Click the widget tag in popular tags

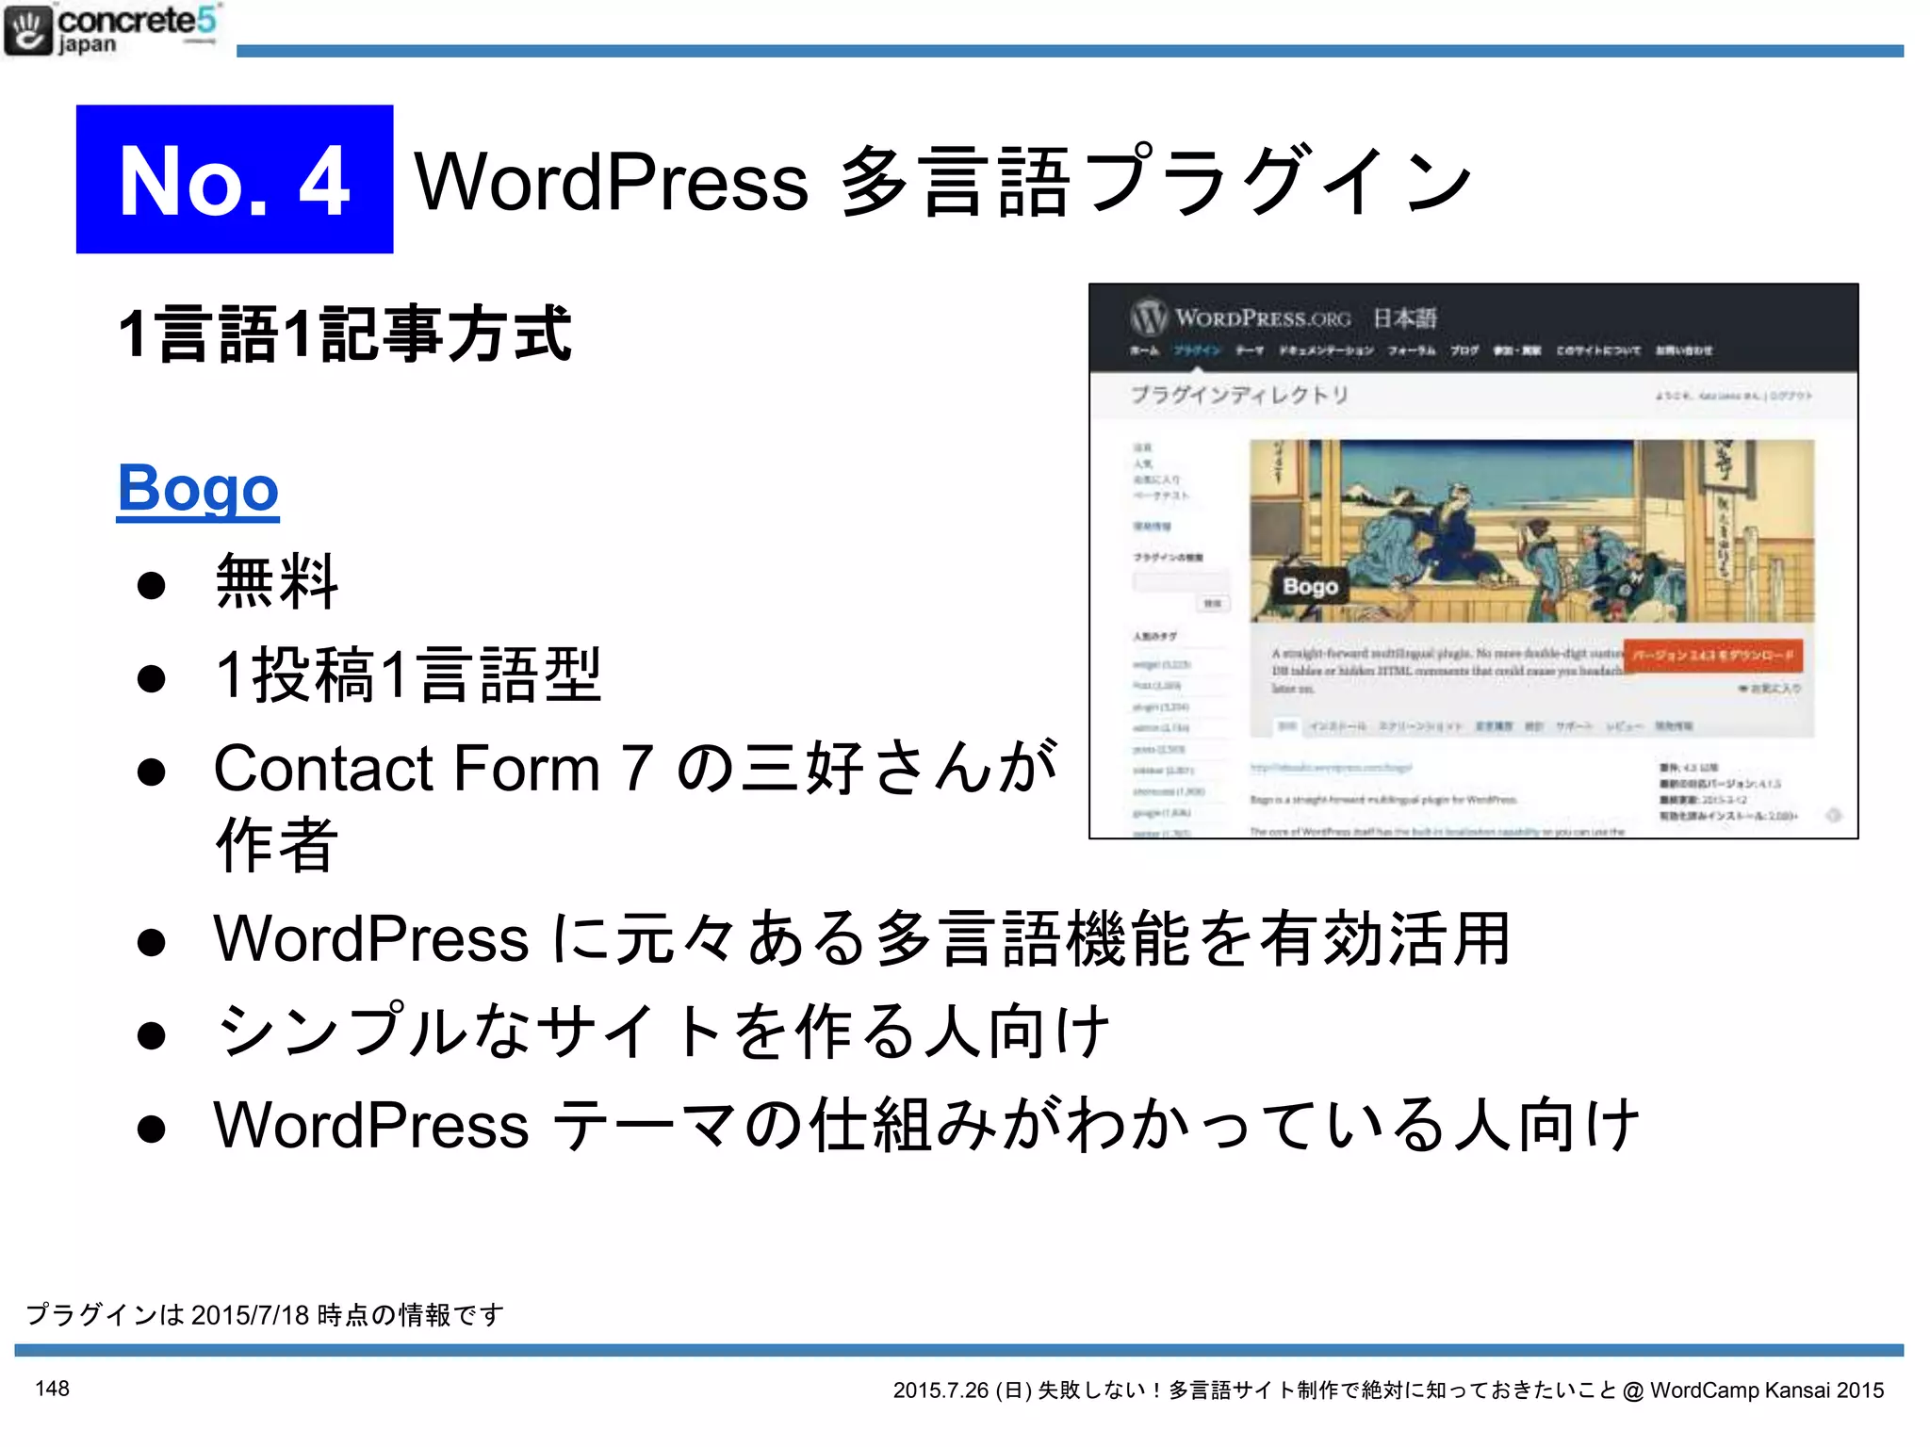pyautogui.click(x=1161, y=665)
